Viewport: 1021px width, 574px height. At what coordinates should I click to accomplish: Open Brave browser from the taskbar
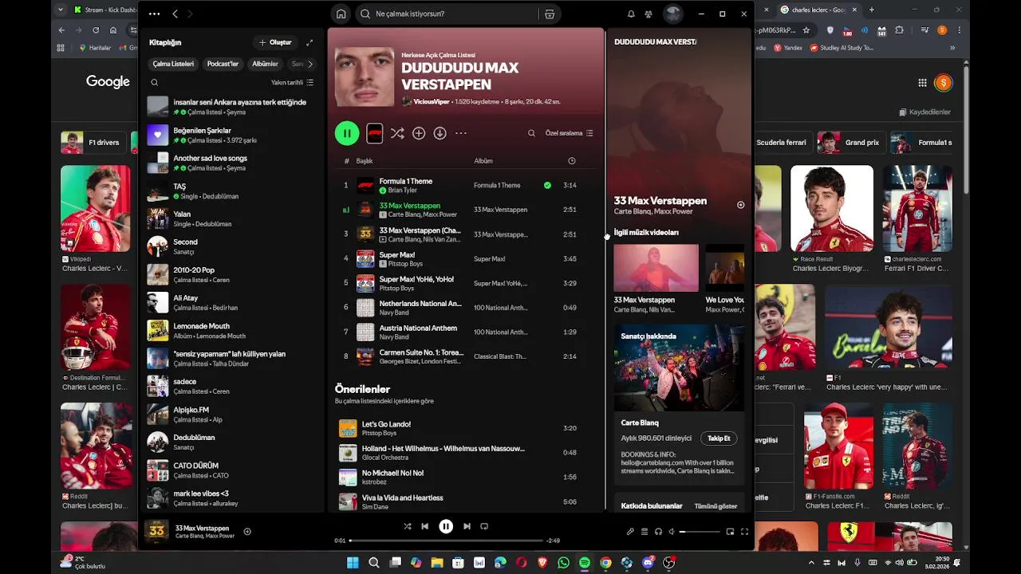[542, 563]
